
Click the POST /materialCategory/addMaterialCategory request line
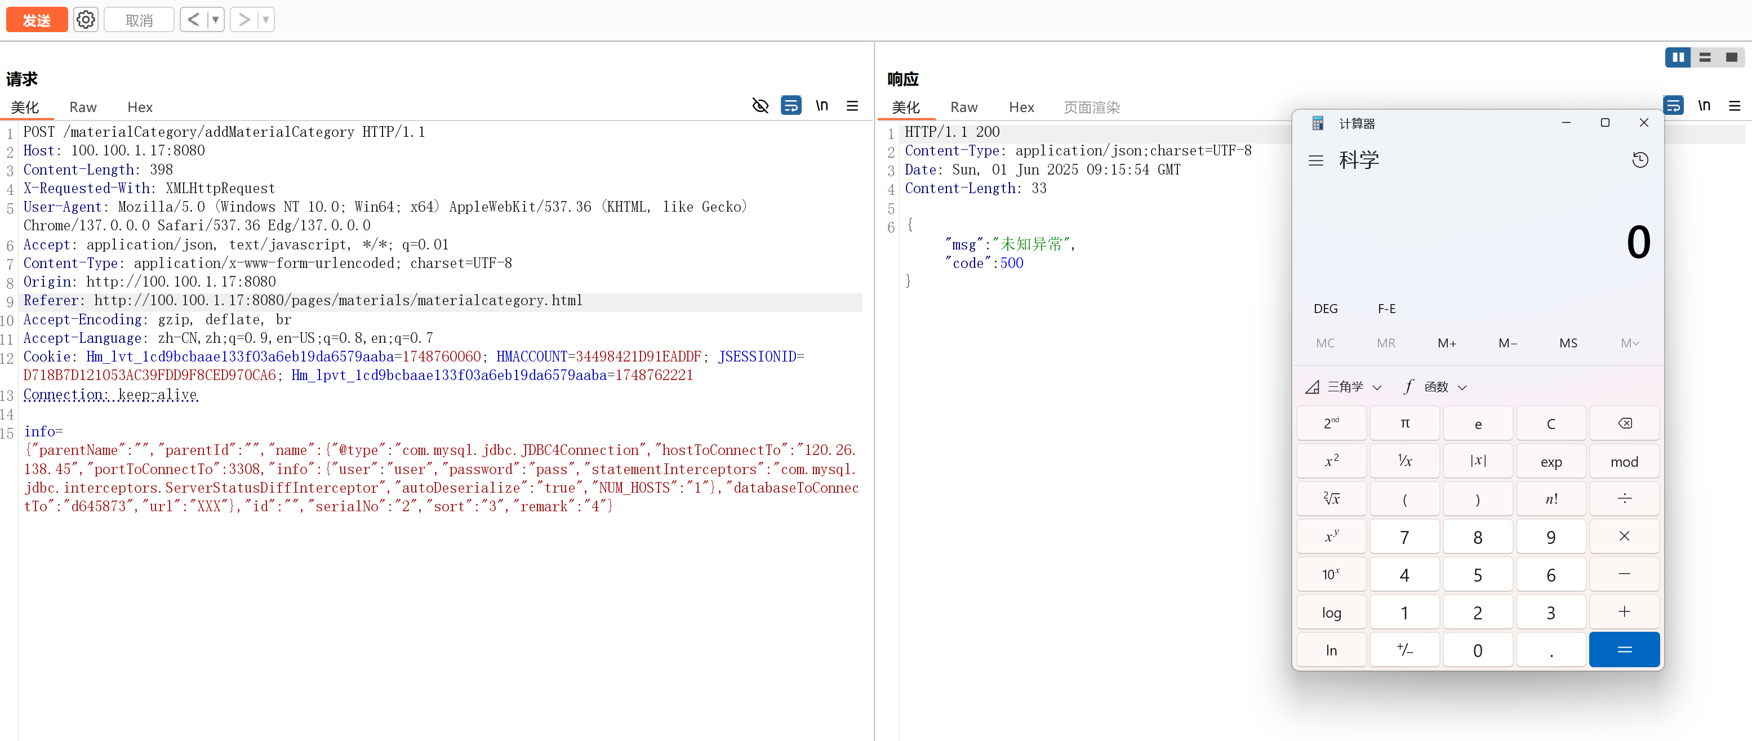click(x=224, y=132)
